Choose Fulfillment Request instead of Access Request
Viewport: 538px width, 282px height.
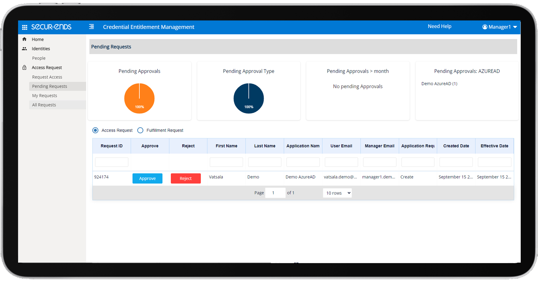[x=140, y=130]
